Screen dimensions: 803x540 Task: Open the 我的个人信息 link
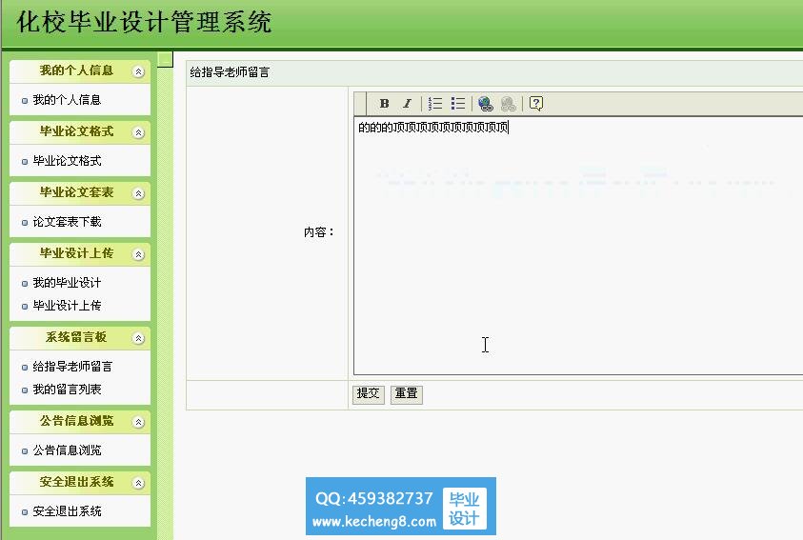pos(67,100)
